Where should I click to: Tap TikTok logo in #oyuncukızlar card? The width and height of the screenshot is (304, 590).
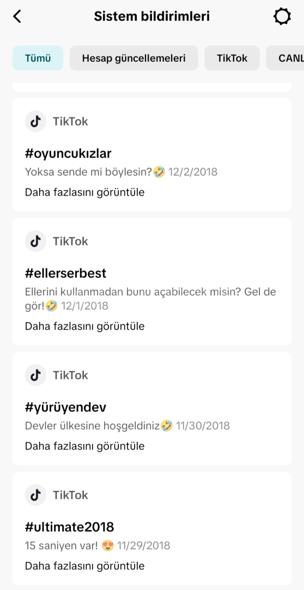[35, 121]
